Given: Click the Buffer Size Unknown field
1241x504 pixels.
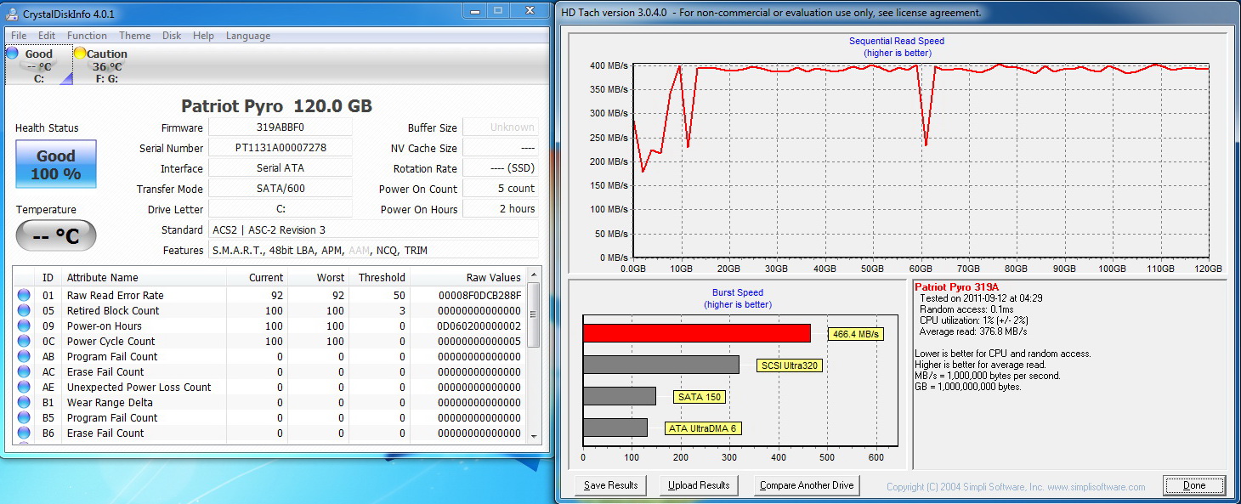Looking at the screenshot, I should [501, 127].
